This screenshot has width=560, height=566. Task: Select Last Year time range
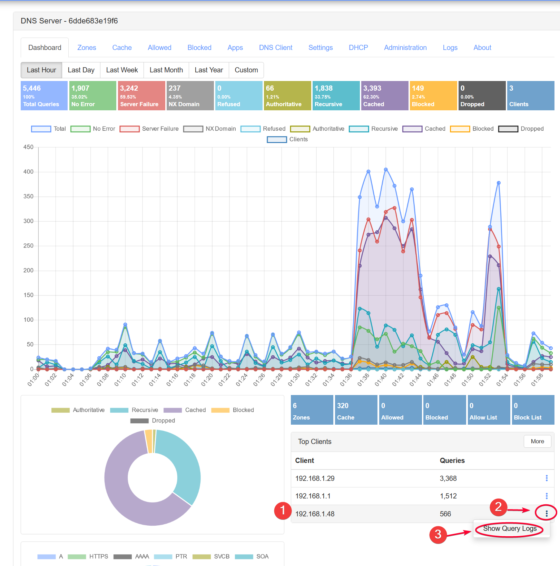[x=209, y=70]
